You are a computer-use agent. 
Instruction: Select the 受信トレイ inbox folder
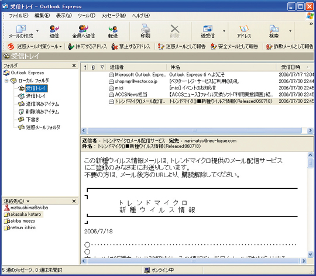[37, 88]
